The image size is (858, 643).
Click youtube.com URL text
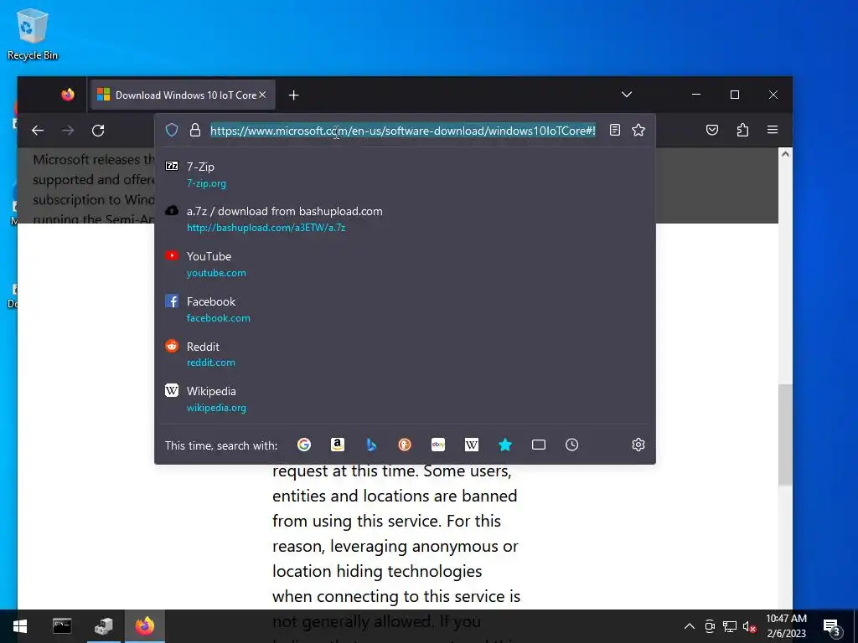(216, 273)
